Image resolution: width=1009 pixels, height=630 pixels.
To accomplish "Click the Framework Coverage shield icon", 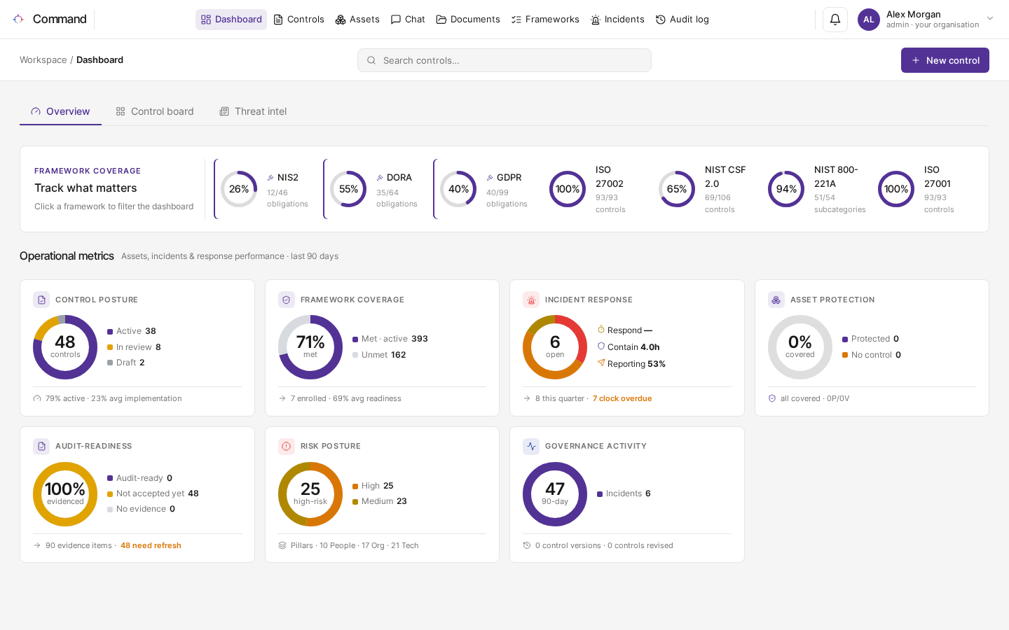I will [287, 300].
